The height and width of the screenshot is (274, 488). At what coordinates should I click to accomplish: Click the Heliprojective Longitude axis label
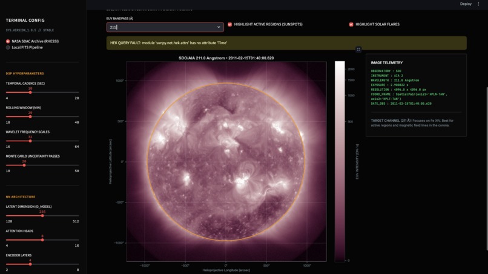pyautogui.click(x=226, y=270)
